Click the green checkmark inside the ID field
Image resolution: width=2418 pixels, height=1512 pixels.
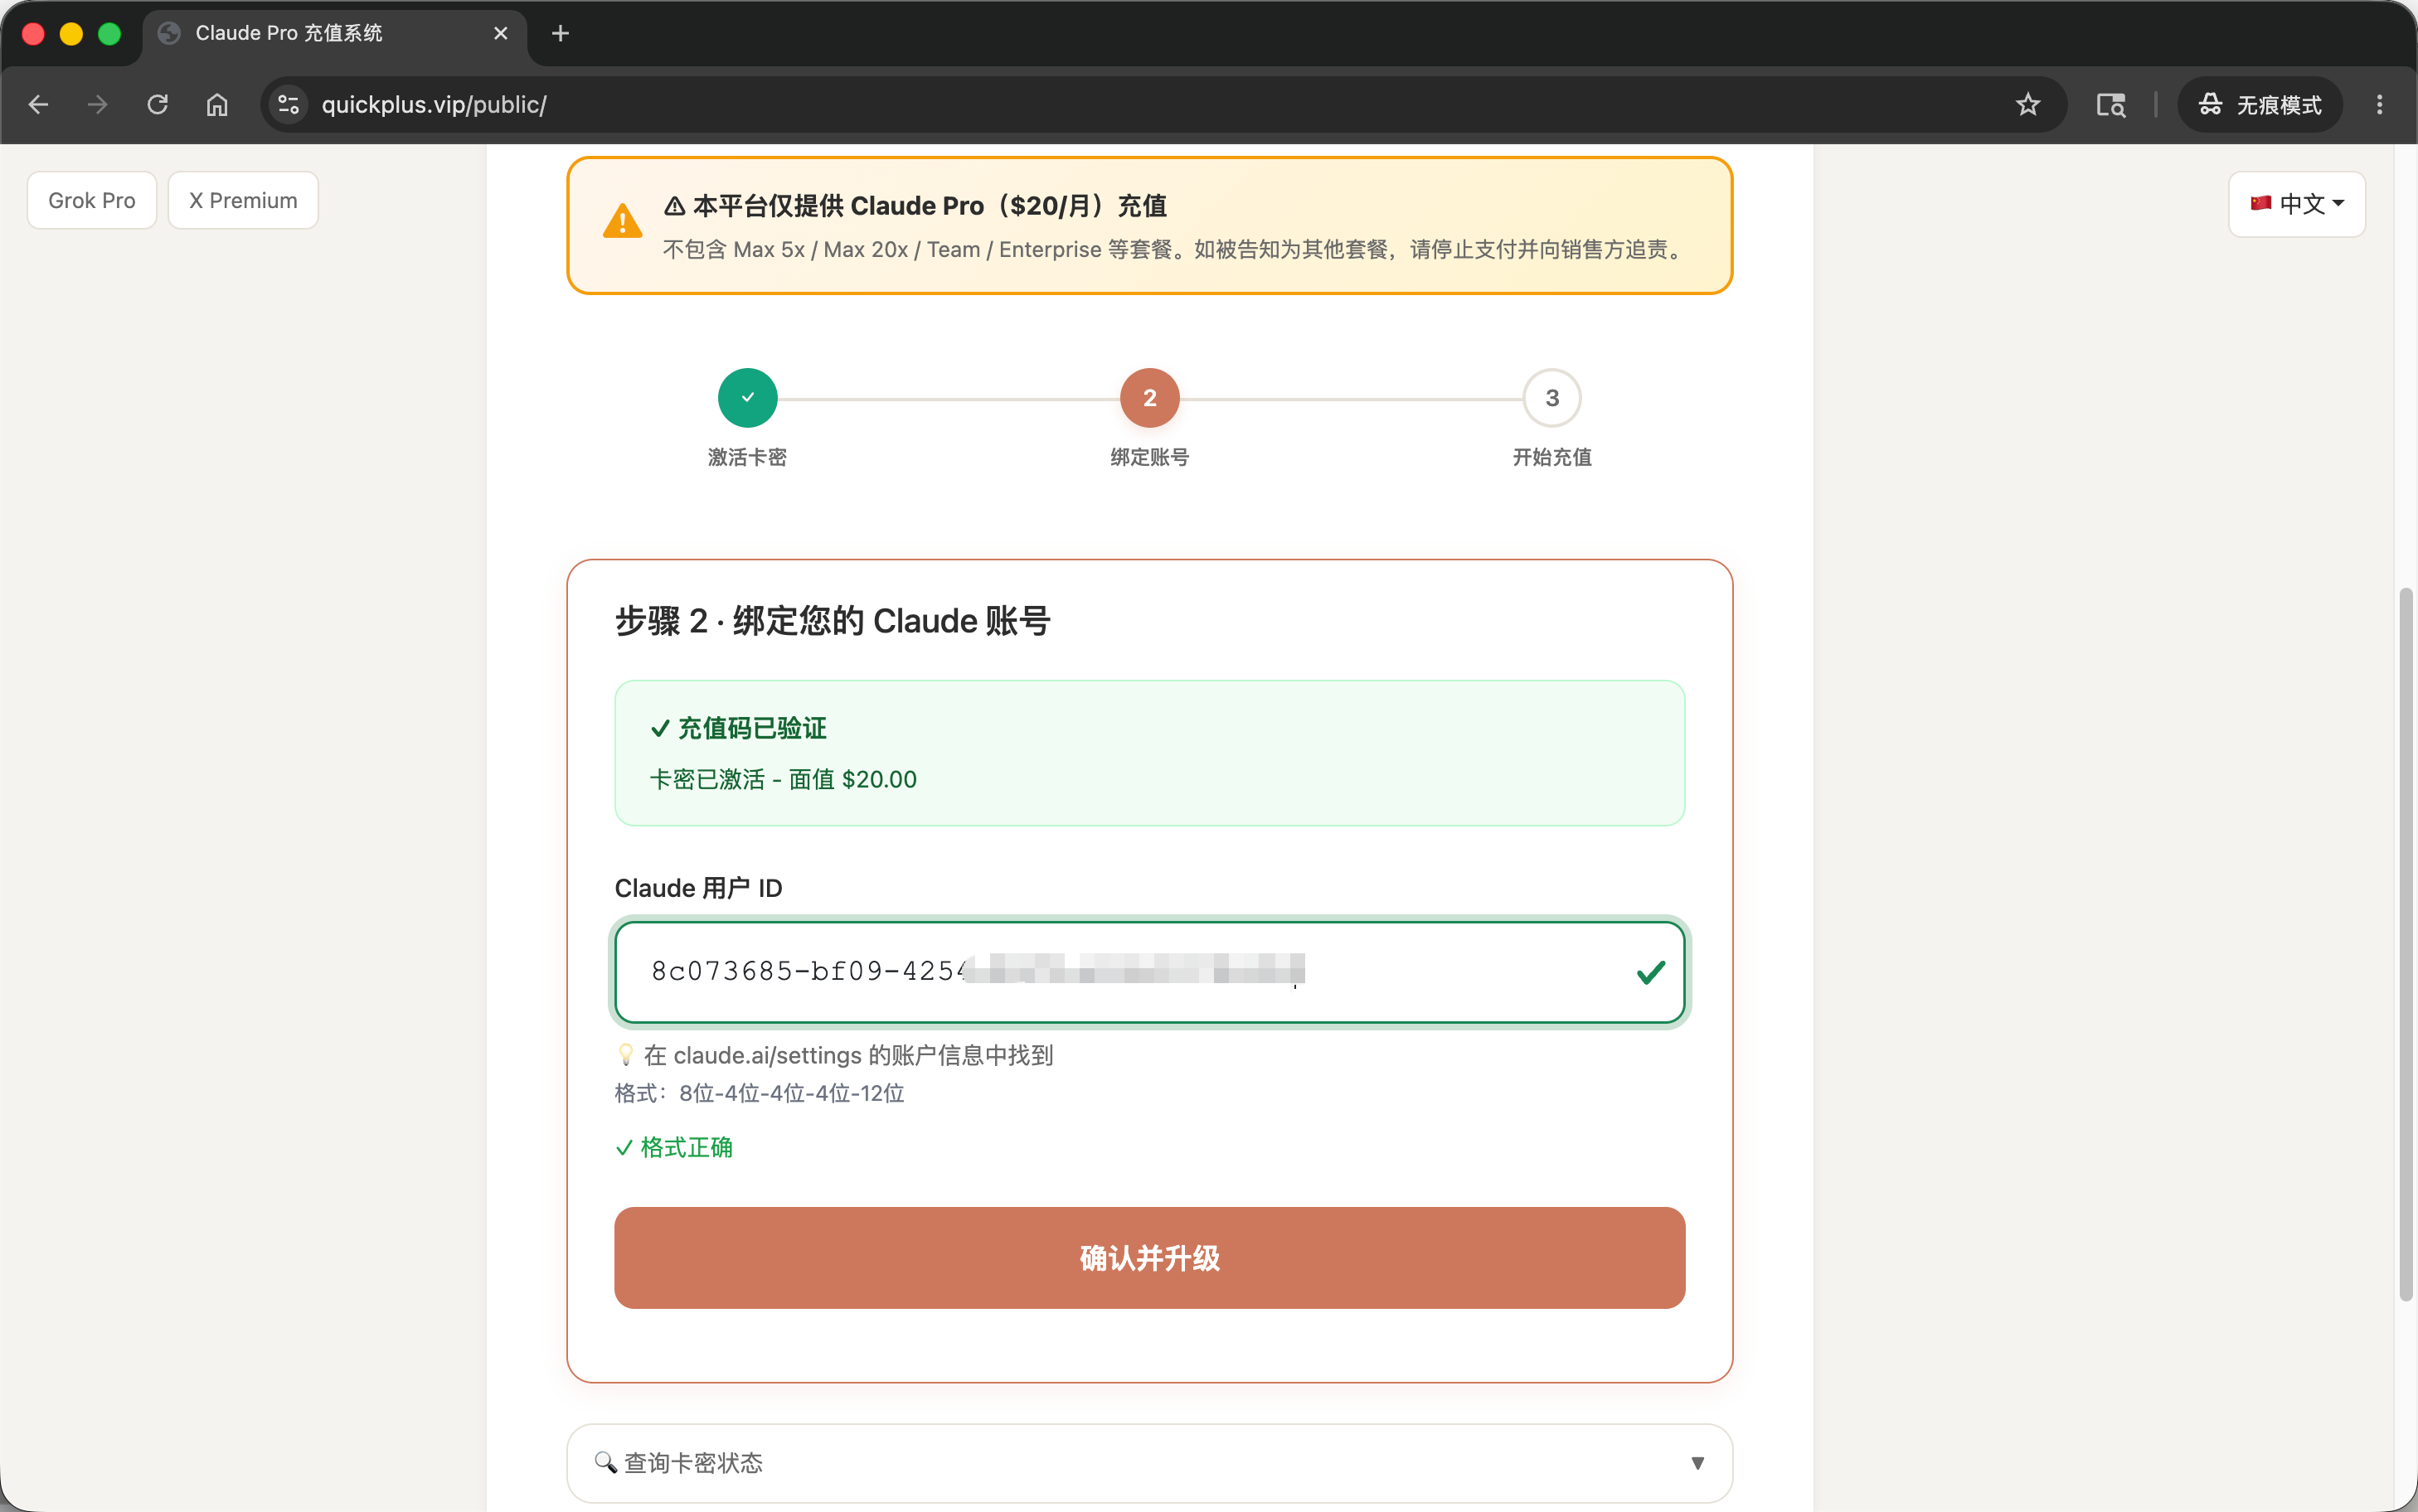pyautogui.click(x=1650, y=972)
